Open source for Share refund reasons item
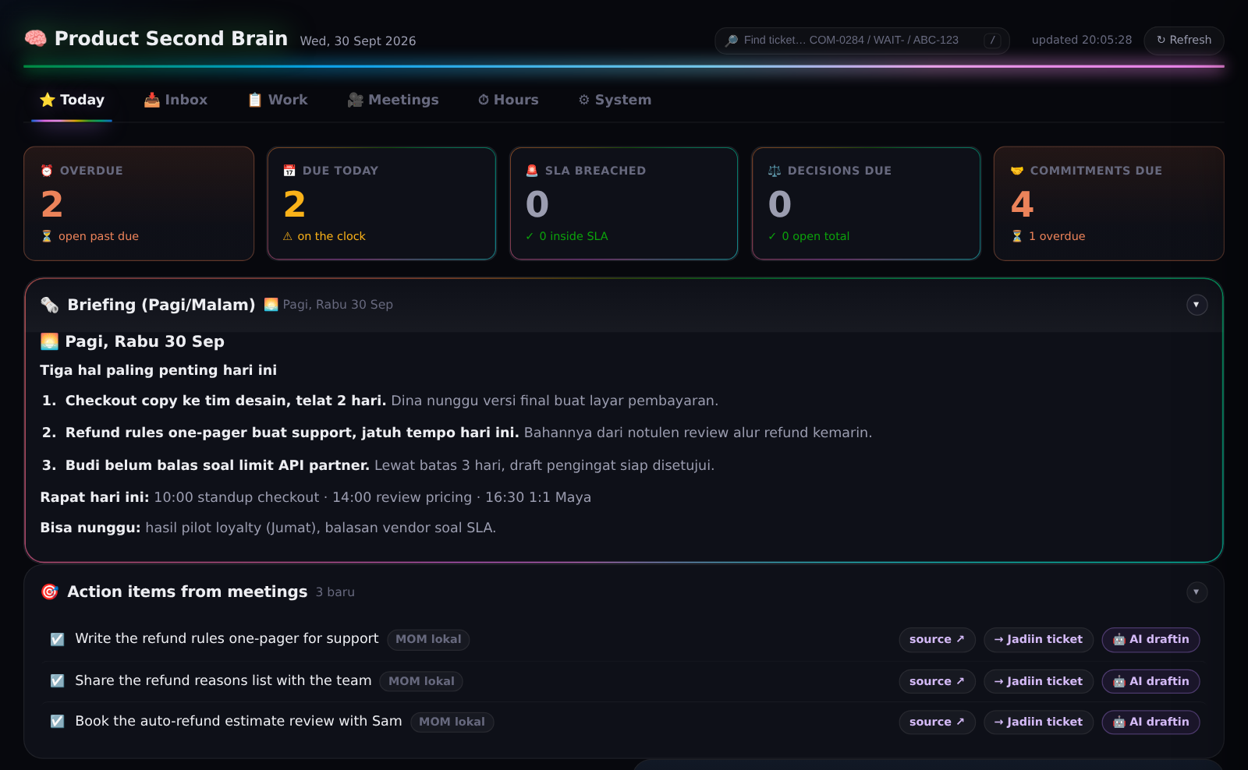 tap(937, 681)
